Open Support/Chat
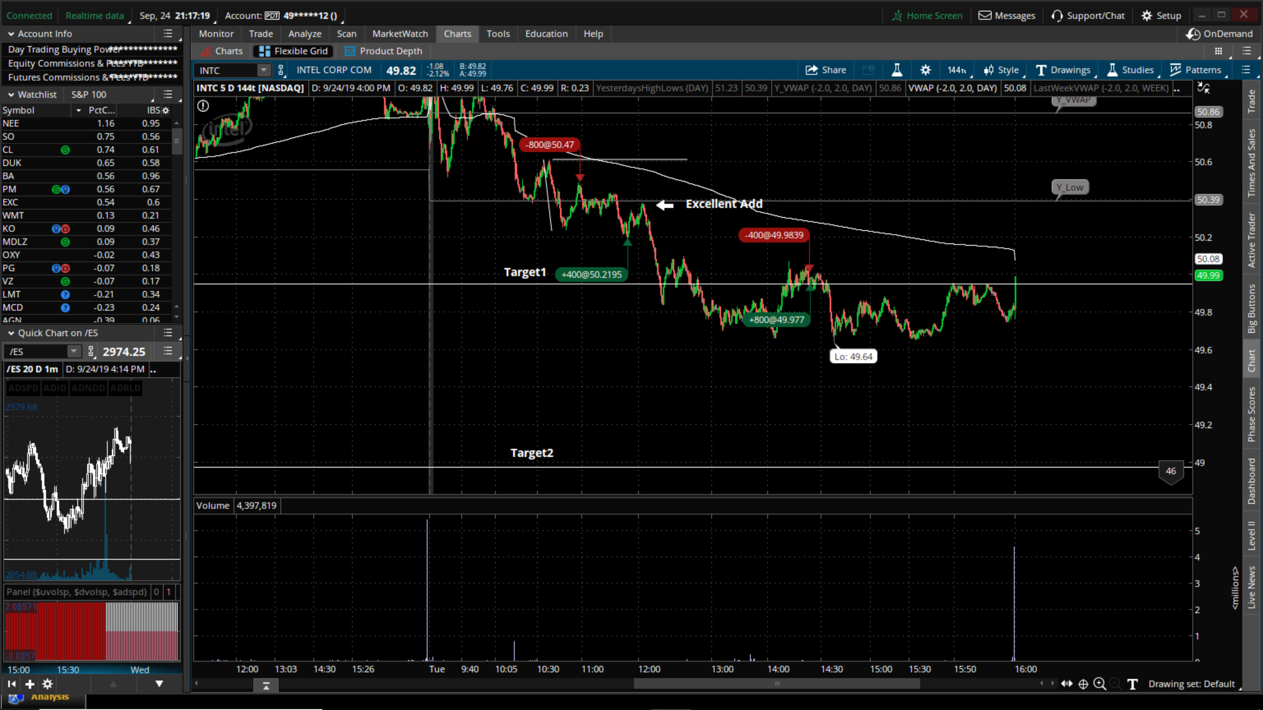Image resolution: width=1263 pixels, height=710 pixels. [x=1088, y=16]
